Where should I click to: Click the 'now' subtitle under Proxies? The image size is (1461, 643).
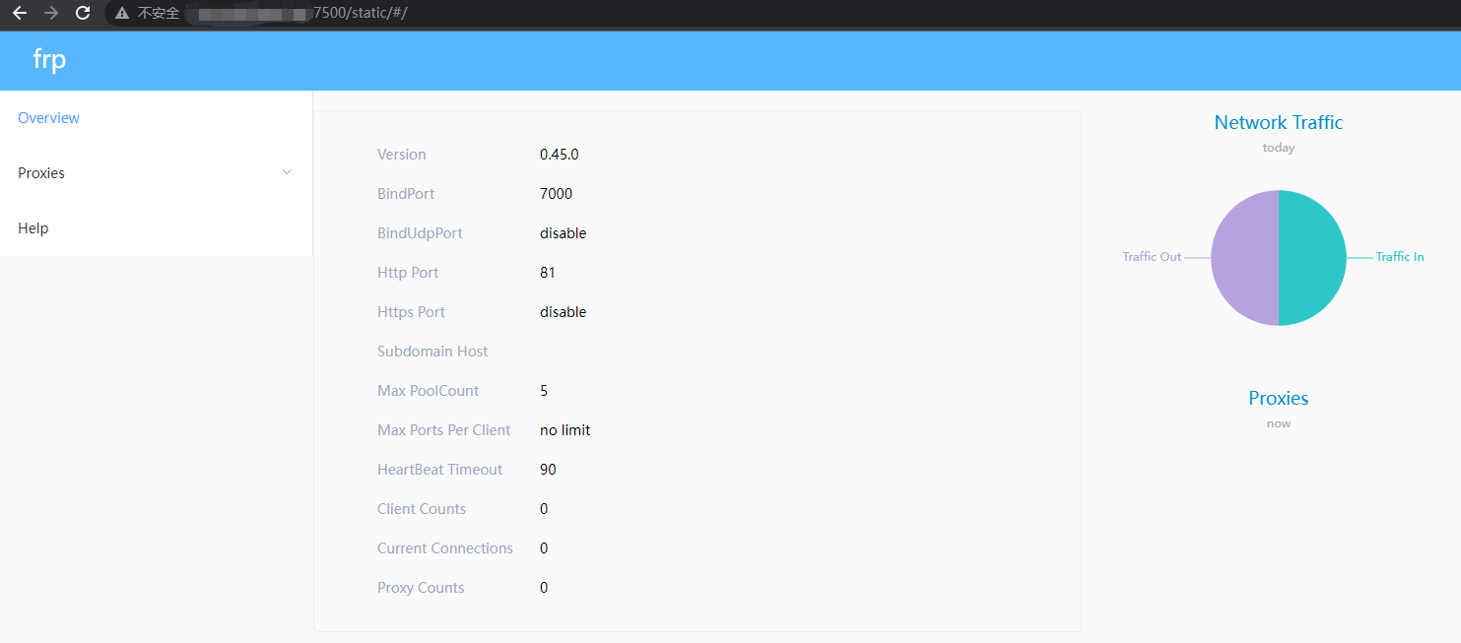pyautogui.click(x=1279, y=423)
